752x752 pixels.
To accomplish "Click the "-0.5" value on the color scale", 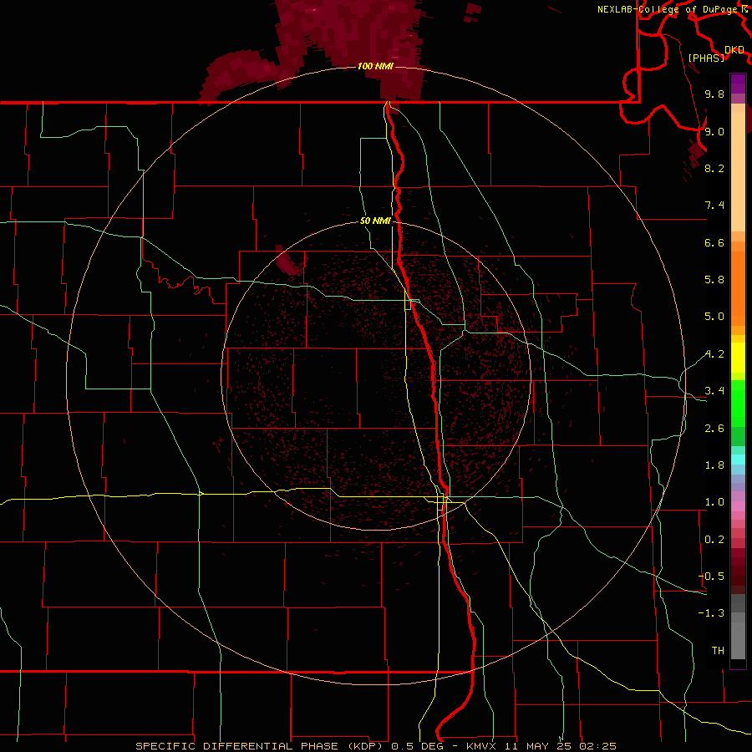I will tap(711, 577).
